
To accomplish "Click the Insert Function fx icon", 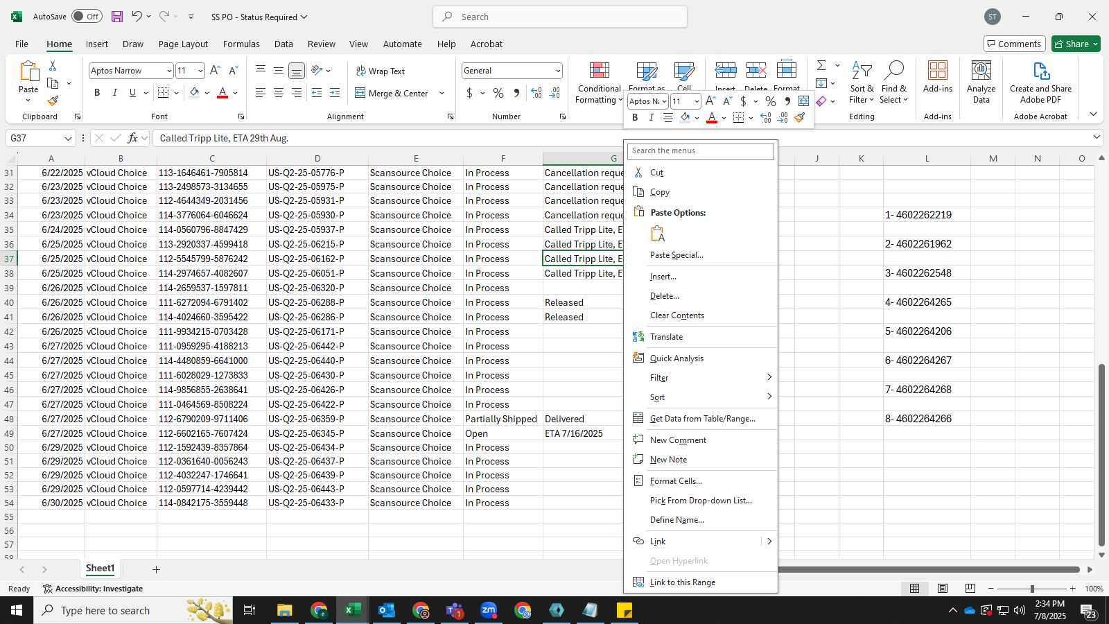I will click(133, 138).
